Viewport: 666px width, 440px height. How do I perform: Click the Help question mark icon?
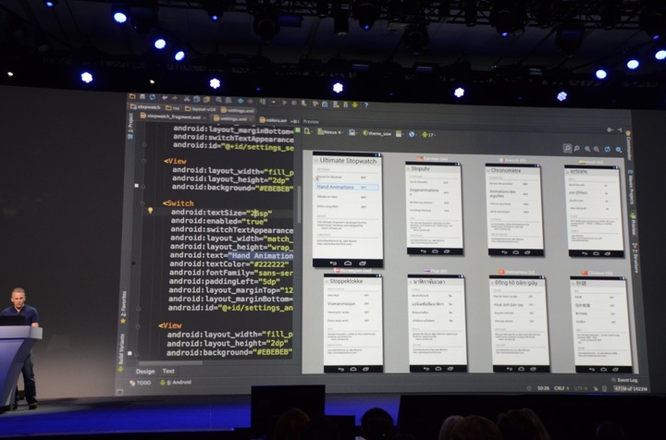click(x=365, y=105)
